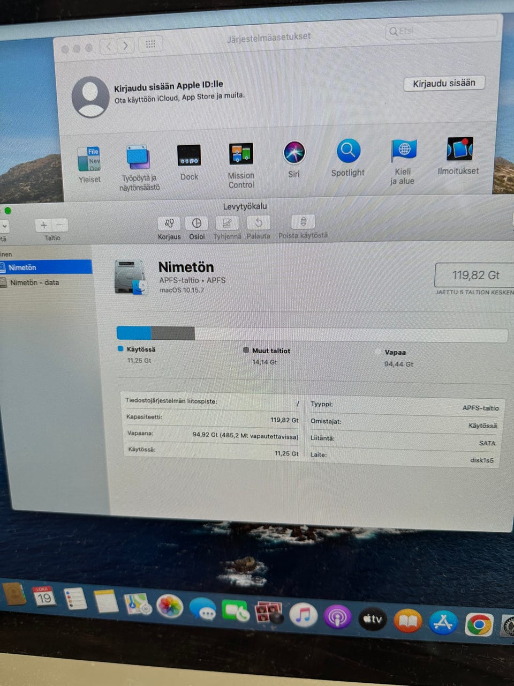The height and width of the screenshot is (686, 514).
Task: Click the Vapaana row value 94,92 Gt
Action: (245, 435)
